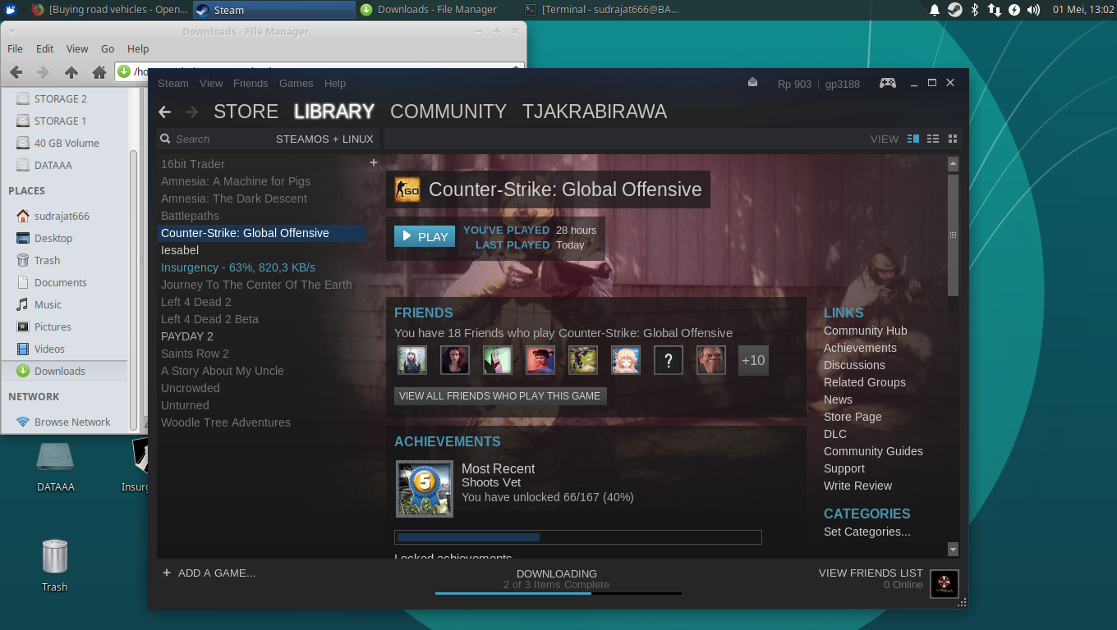This screenshot has height=630, width=1117.
Task: Click the Steam scrollbar down arrow
Action: pos(953,549)
